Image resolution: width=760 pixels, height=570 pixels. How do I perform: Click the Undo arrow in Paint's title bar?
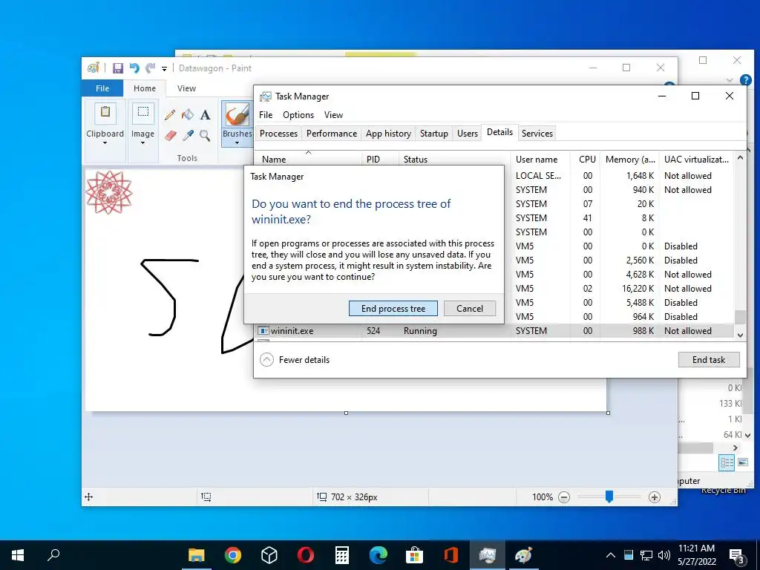click(134, 68)
